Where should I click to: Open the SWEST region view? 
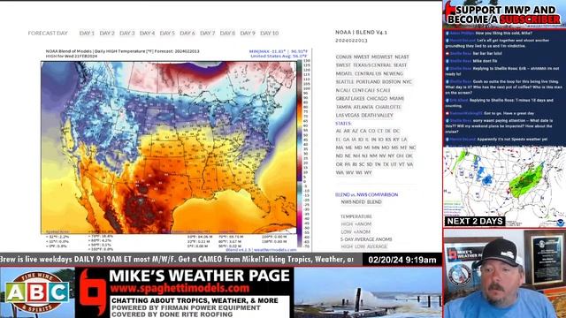coord(343,65)
